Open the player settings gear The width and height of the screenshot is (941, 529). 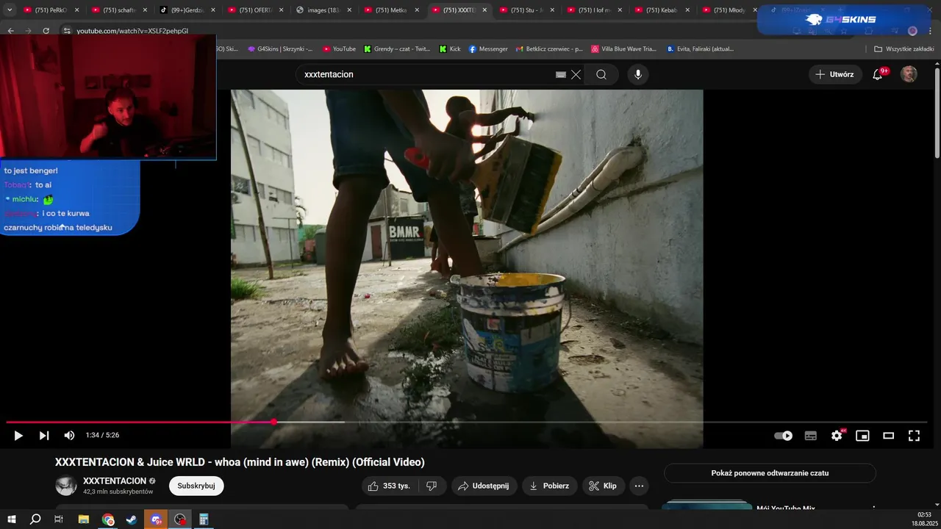click(x=837, y=436)
